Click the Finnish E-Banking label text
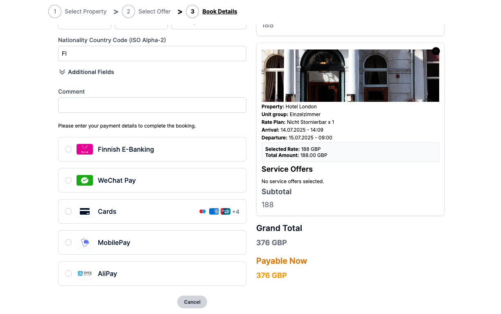The height and width of the screenshot is (314, 501). click(x=126, y=149)
